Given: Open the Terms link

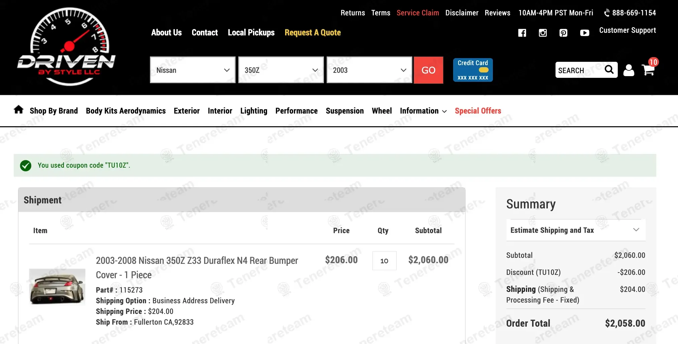Looking at the screenshot, I should coord(381,13).
